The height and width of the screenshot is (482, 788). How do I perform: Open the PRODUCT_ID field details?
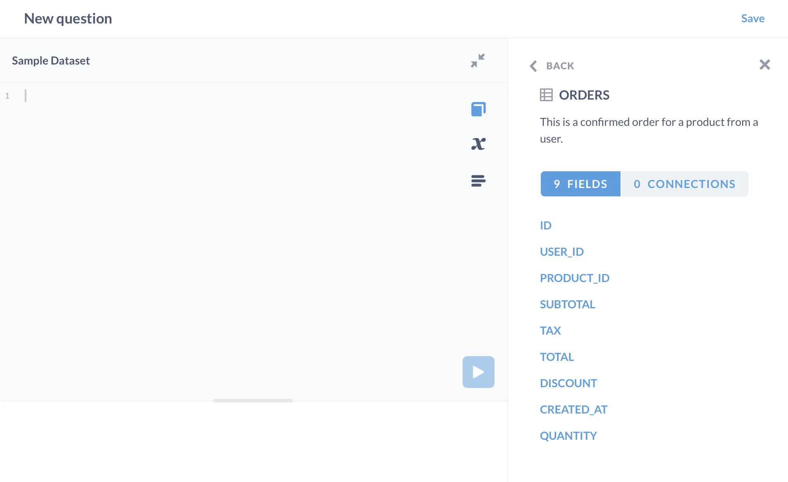tap(575, 278)
